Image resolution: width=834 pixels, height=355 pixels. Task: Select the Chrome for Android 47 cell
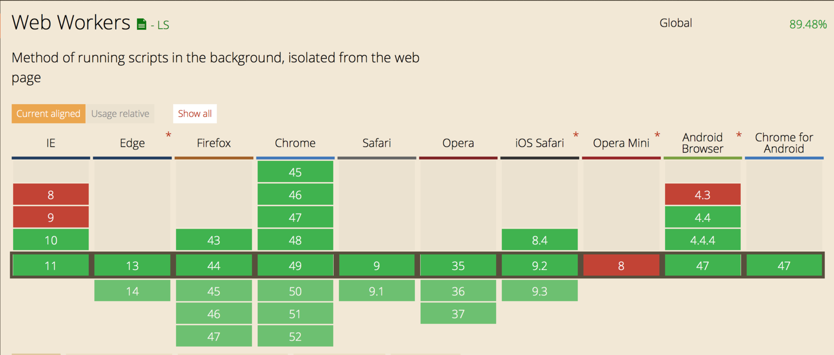[x=784, y=265]
